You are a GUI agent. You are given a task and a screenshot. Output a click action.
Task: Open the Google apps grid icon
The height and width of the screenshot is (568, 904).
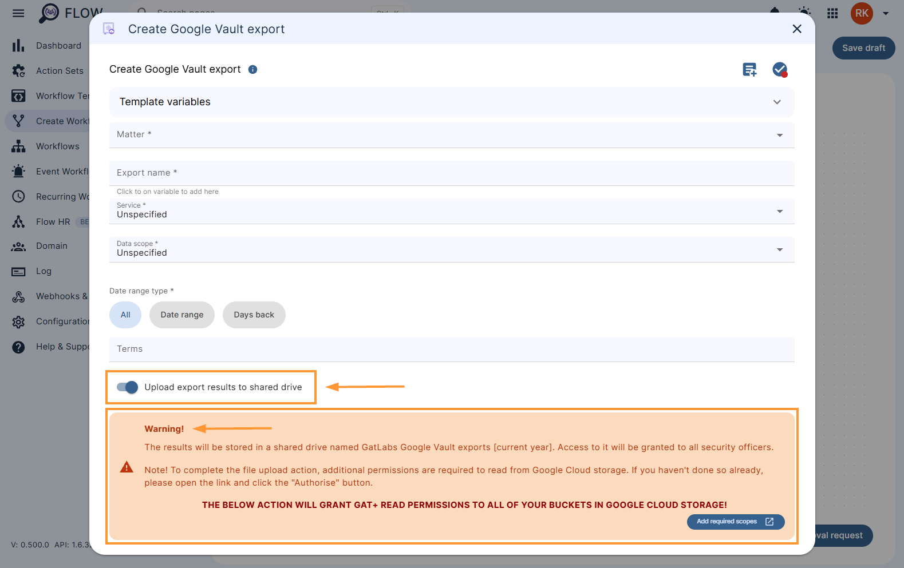click(x=833, y=13)
